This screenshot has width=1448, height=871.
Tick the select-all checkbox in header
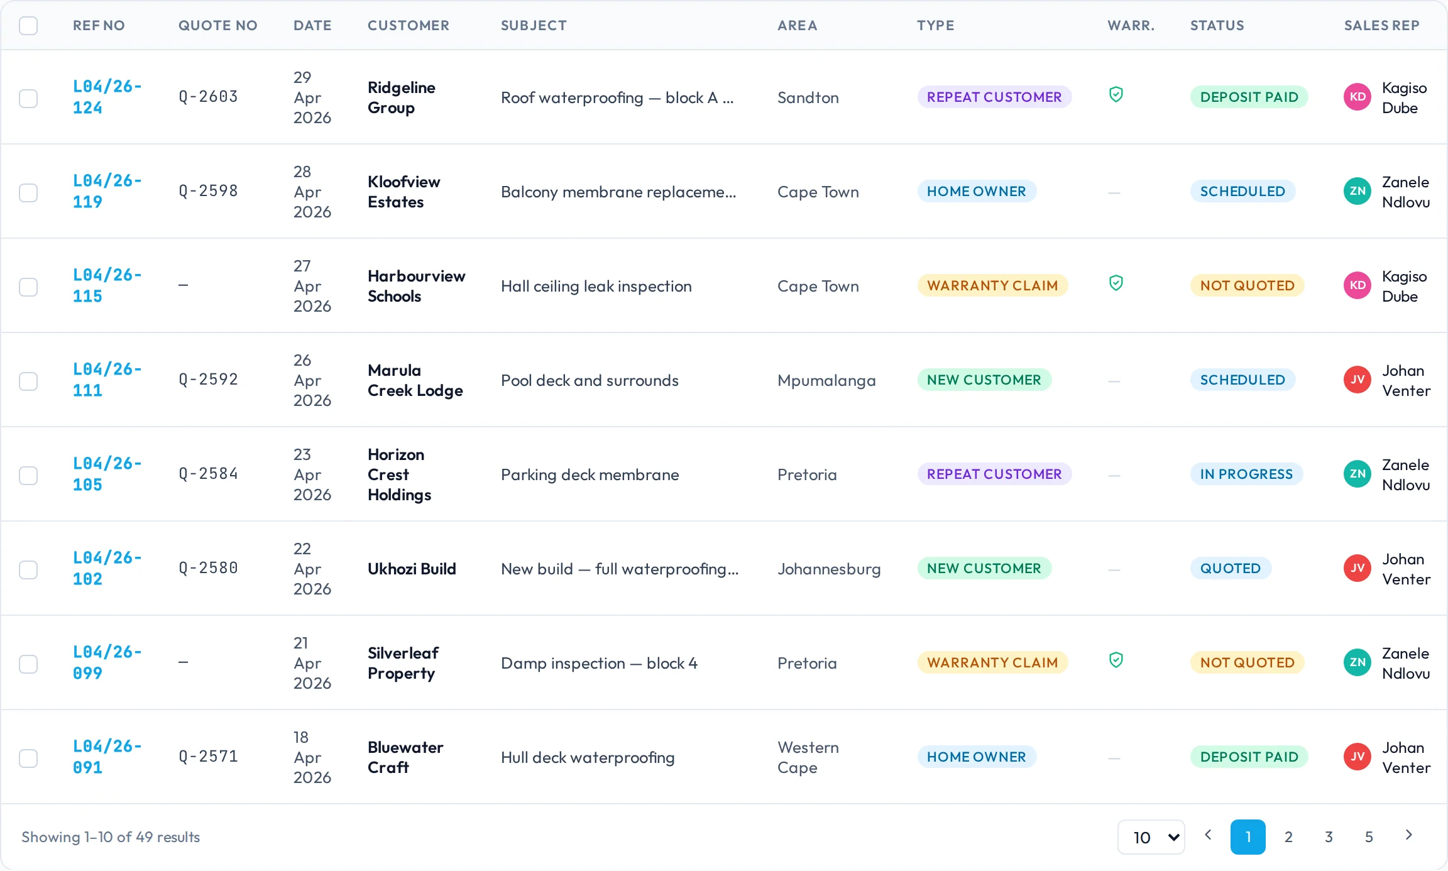28,26
